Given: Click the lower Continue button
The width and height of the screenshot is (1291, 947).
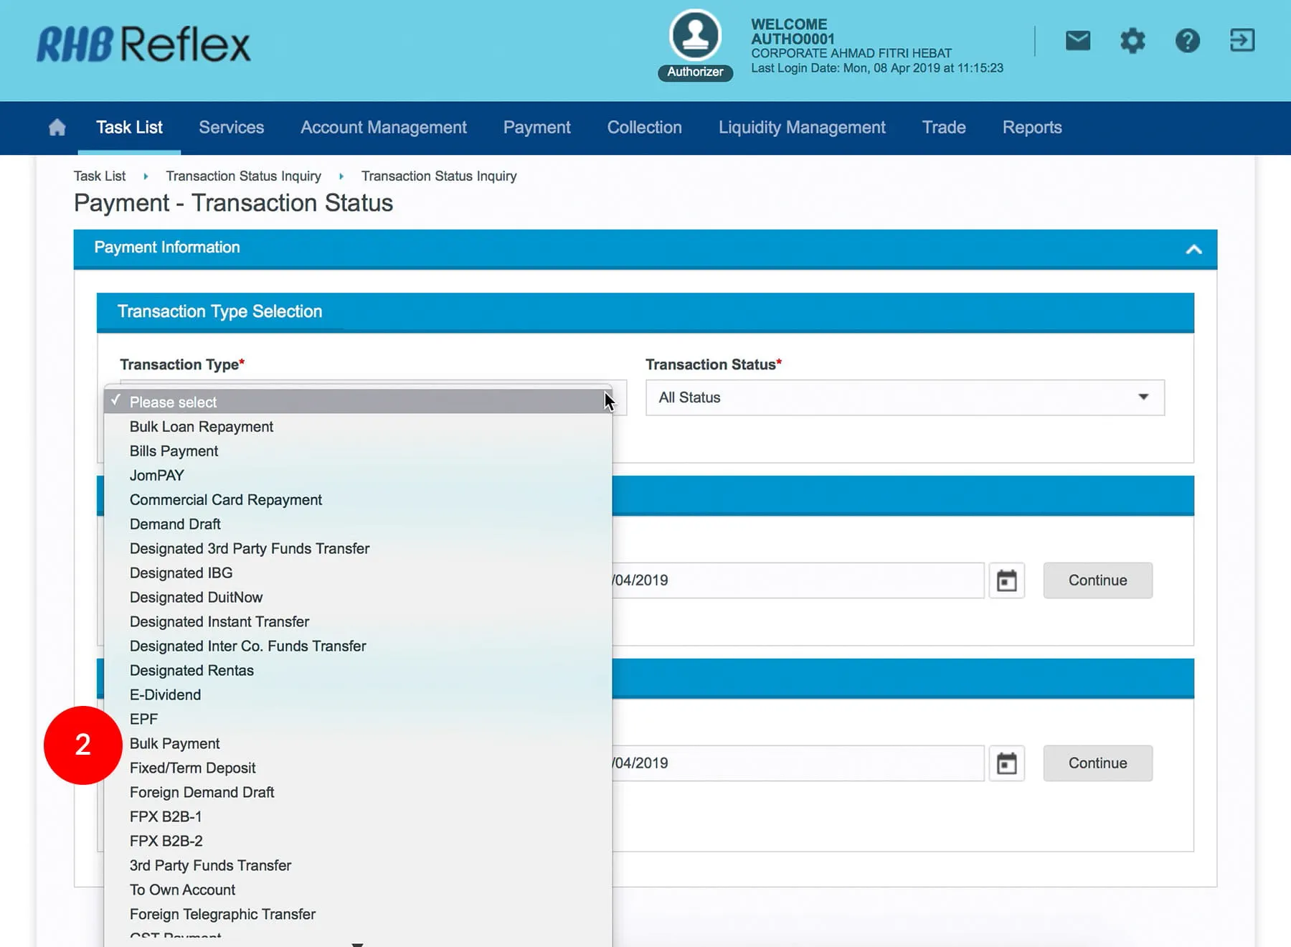Looking at the screenshot, I should point(1097,763).
